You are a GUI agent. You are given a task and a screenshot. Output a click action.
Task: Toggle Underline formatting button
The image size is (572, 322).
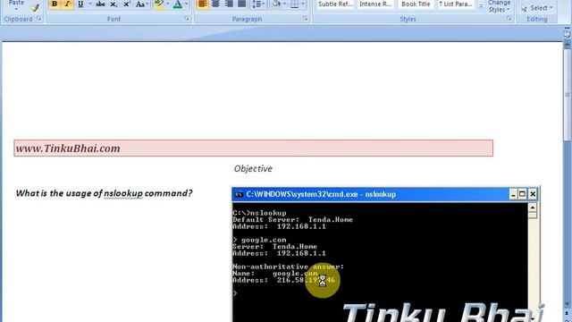(80, 4)
